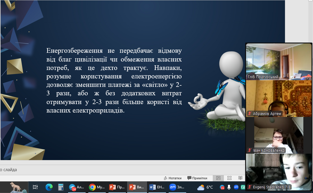The width and height of the screenshot is (313, 193).
Task: Click the Telegram tray icon with badge
Action: click(222, 187)
